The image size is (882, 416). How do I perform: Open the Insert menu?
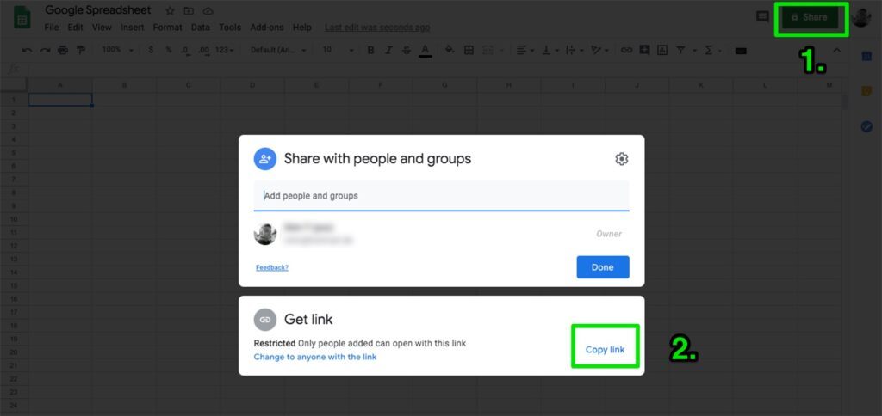(132, 27)
